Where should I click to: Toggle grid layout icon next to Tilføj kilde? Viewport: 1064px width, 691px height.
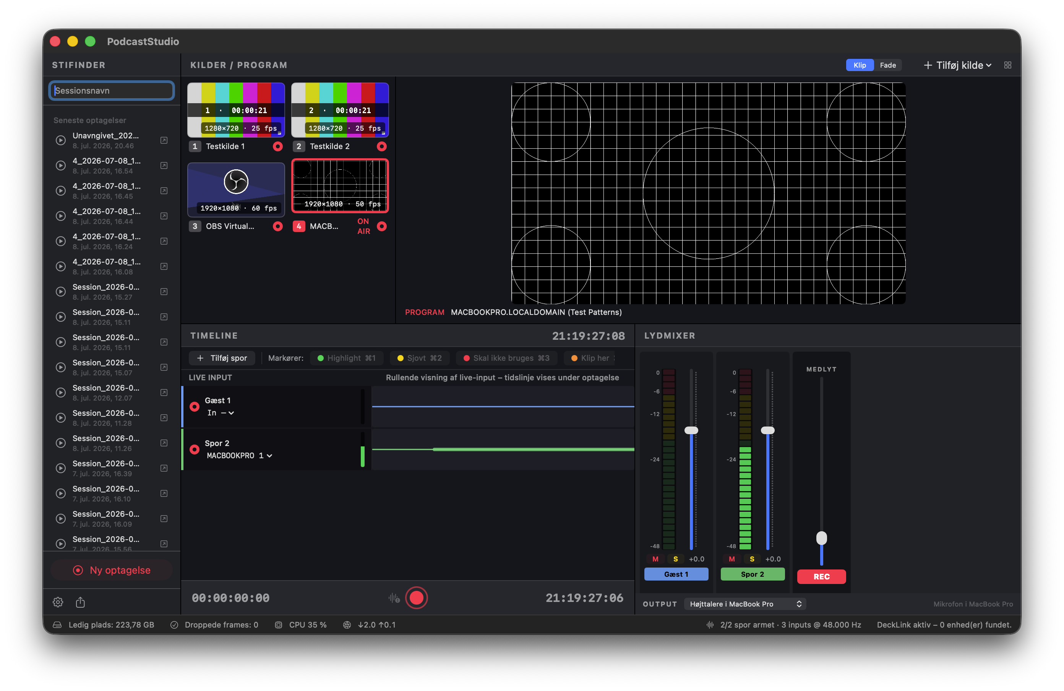(x=1008, y=65)
